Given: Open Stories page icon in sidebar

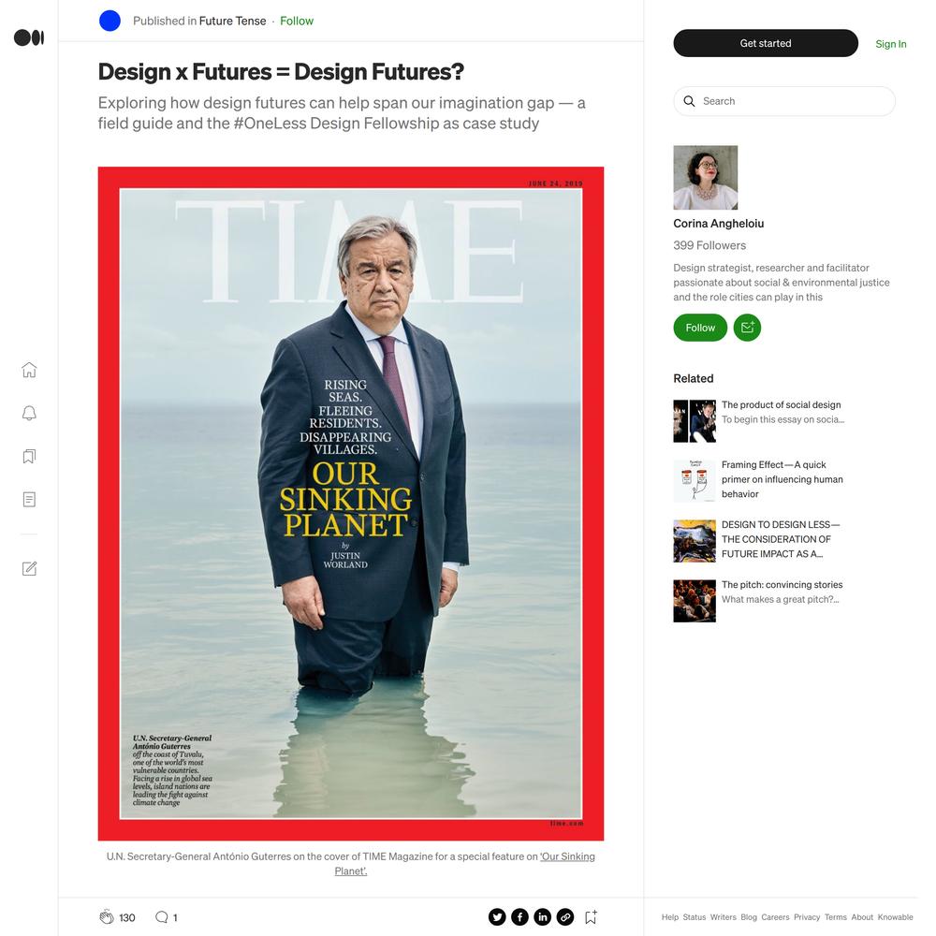Looking at the screenshot, I should click(x=29, y=500).
